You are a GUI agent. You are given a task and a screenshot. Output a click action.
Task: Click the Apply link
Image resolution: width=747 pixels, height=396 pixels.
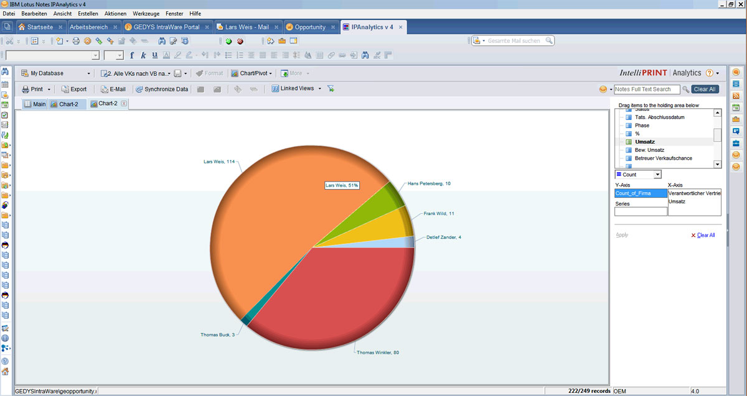click(622, 235)
